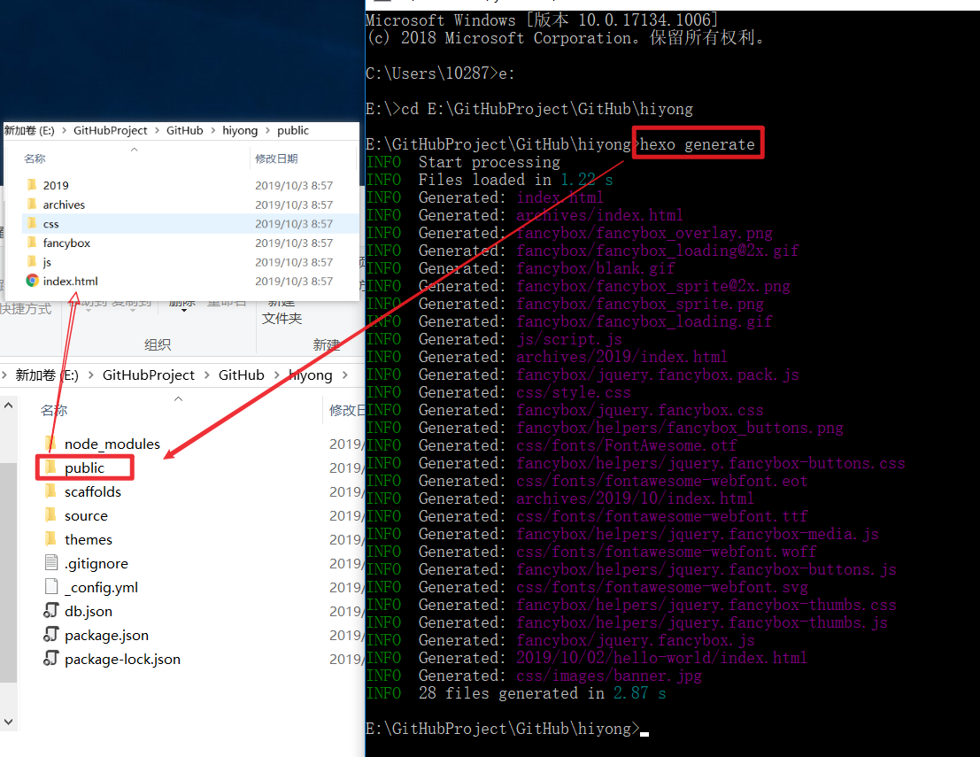This screenshot has width=980, height=757.
Task: Select the .gitignore file icon
Action: pyautogui.click(x=51, y=562)
